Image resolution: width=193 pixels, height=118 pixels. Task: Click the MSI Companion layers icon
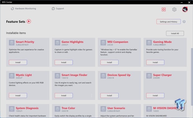(x=103, y=43)
